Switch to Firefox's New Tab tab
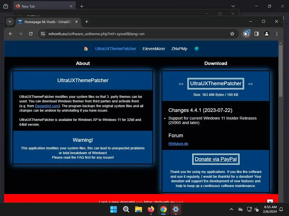 click(x=44, y=6)
